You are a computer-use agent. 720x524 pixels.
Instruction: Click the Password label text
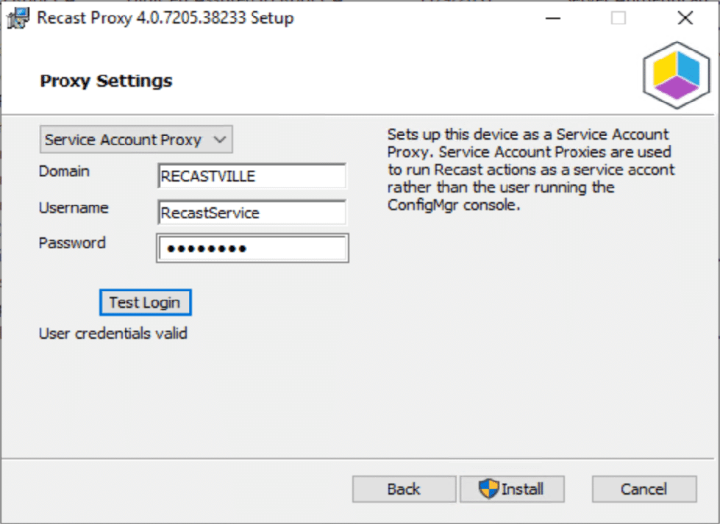click(x=72, y=243)
